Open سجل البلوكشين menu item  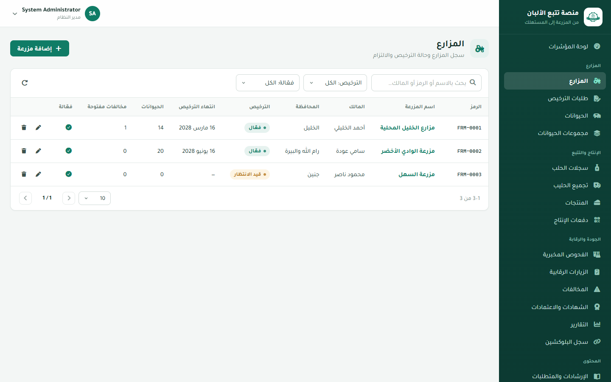[555, 342]
